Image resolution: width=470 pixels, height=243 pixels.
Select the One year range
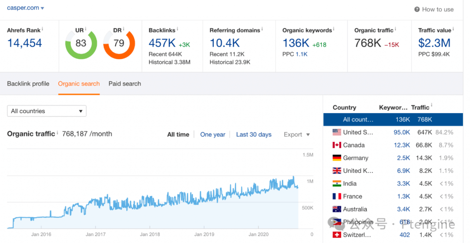pos(212,135)
